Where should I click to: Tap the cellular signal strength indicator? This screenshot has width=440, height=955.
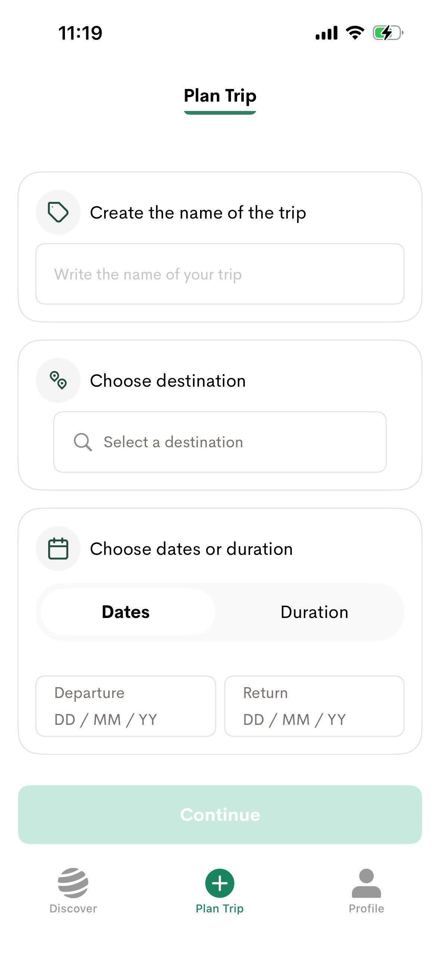[327, 33]
